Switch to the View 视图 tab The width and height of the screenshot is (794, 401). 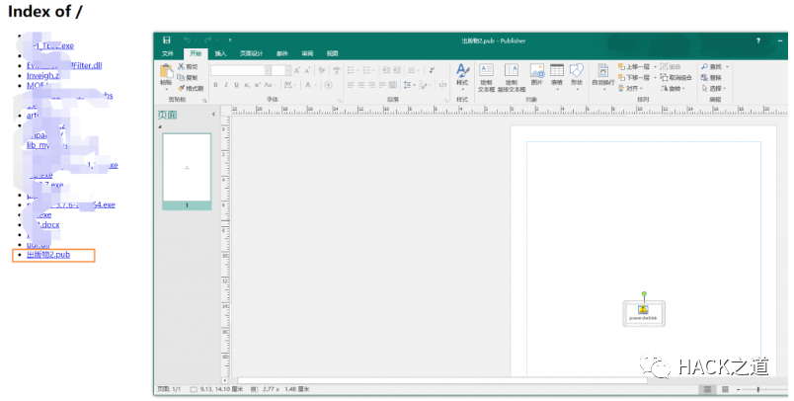pos(332,53)
